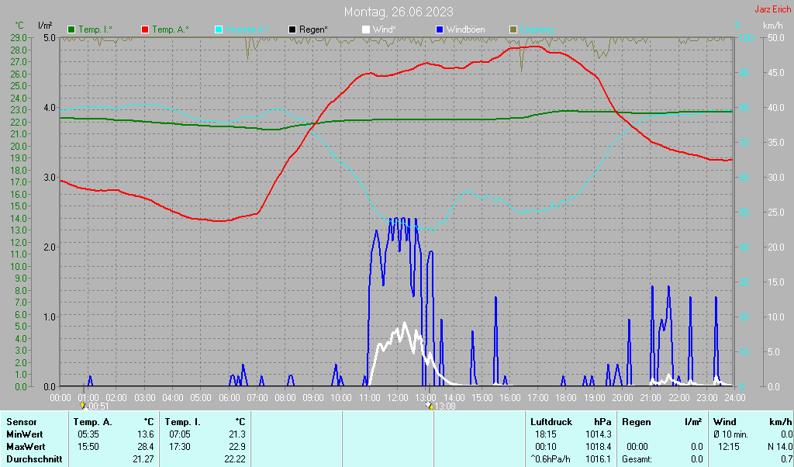The width and height of the screenshot is (794, 467).
Task: Select the 'Wind*' legend label
Action: pyautogui.click(x=385, y=30)
